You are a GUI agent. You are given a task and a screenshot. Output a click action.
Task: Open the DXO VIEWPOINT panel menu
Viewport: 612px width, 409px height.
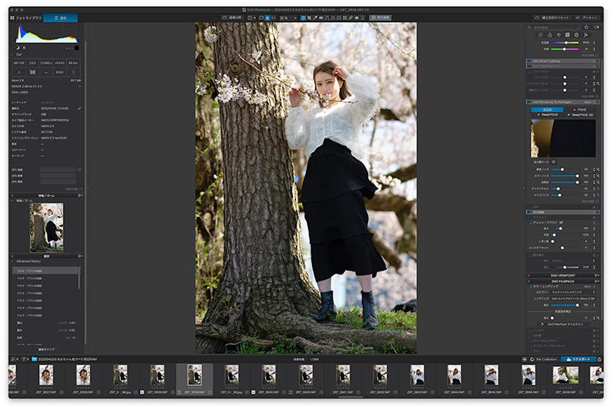click(597, 275)
